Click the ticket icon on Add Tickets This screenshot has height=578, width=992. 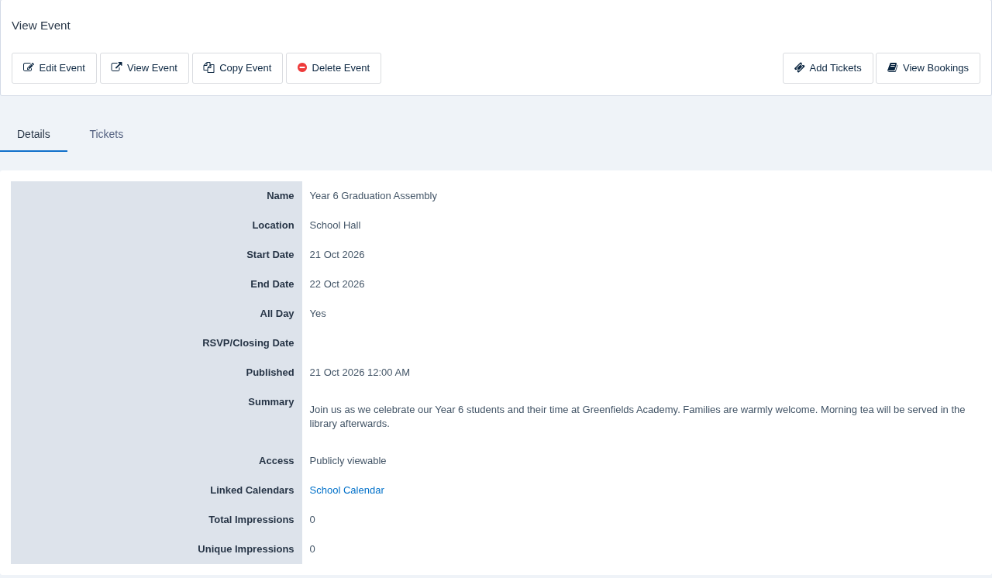click(800, 68)
